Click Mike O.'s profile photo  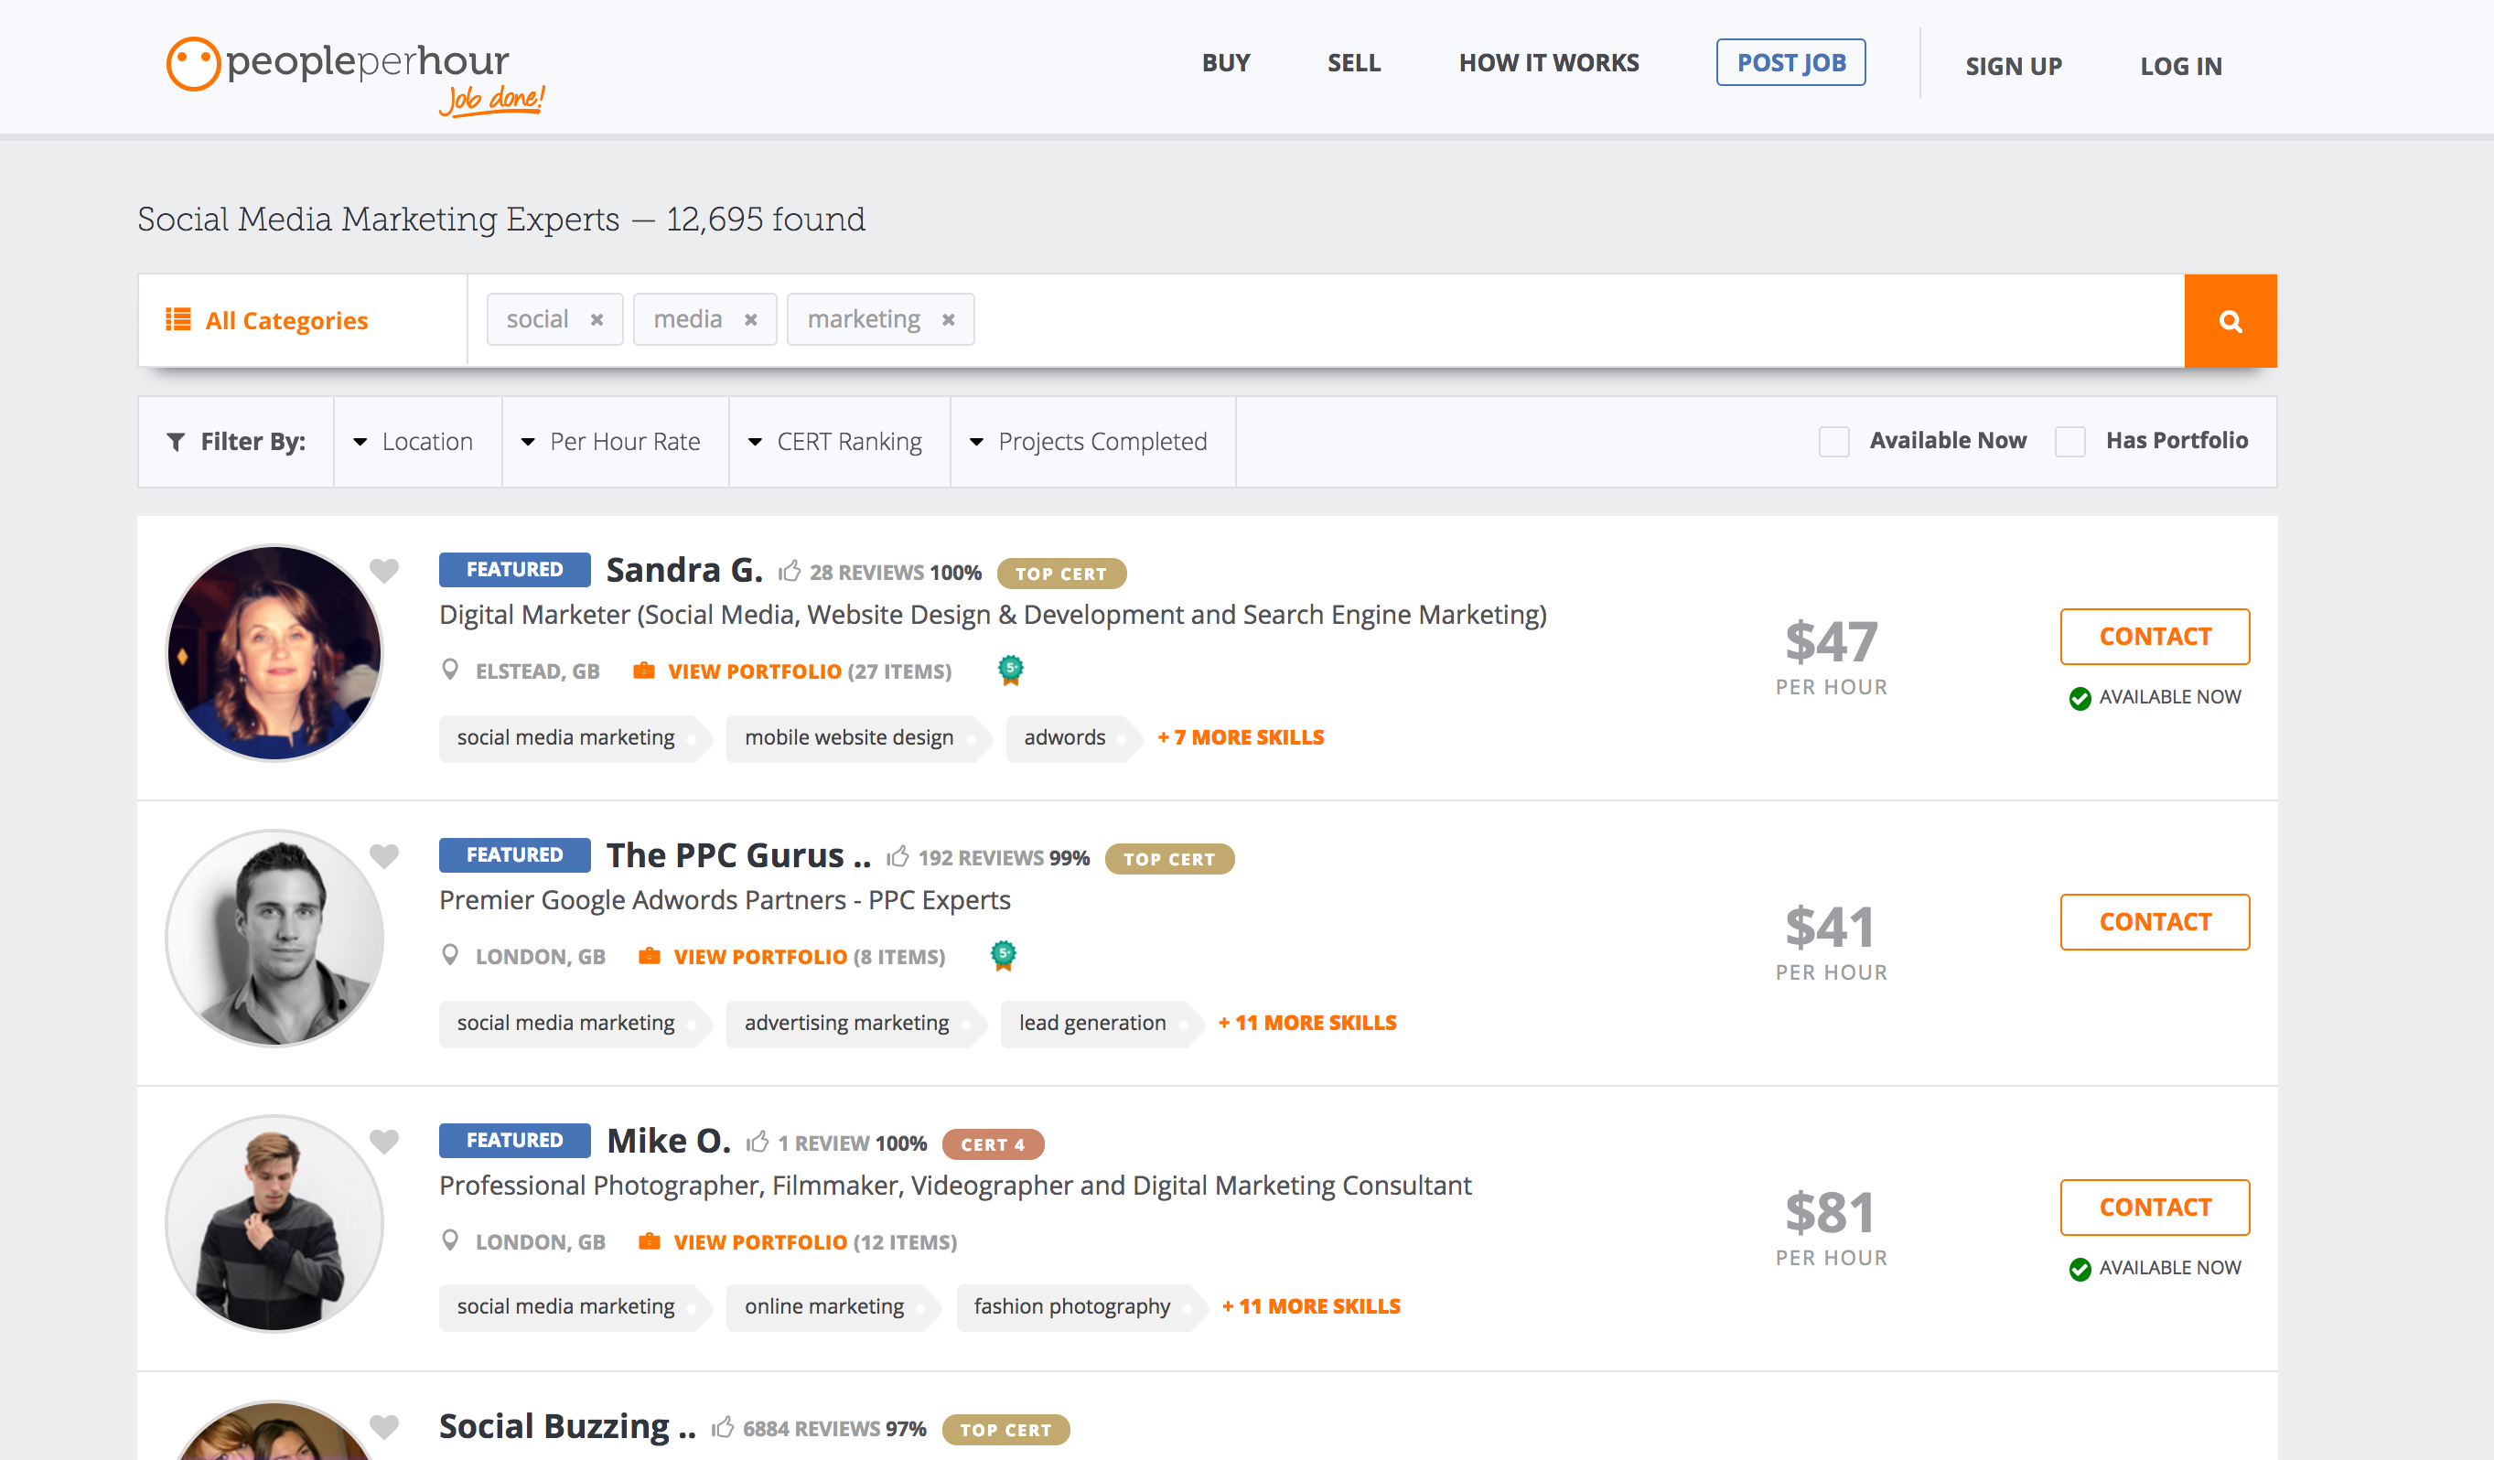274,1223
